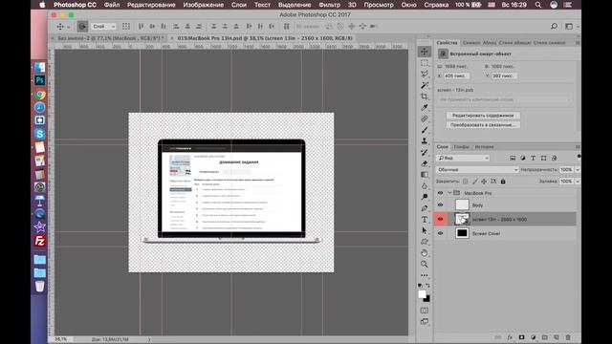Viewport: 612px width, 344px height.
Task: Filter layers by pixel type icon
Action: [513, 158]
